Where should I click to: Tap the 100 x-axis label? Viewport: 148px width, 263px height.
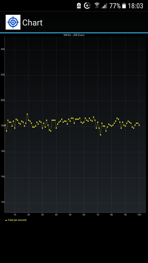(x=139, y=215)
